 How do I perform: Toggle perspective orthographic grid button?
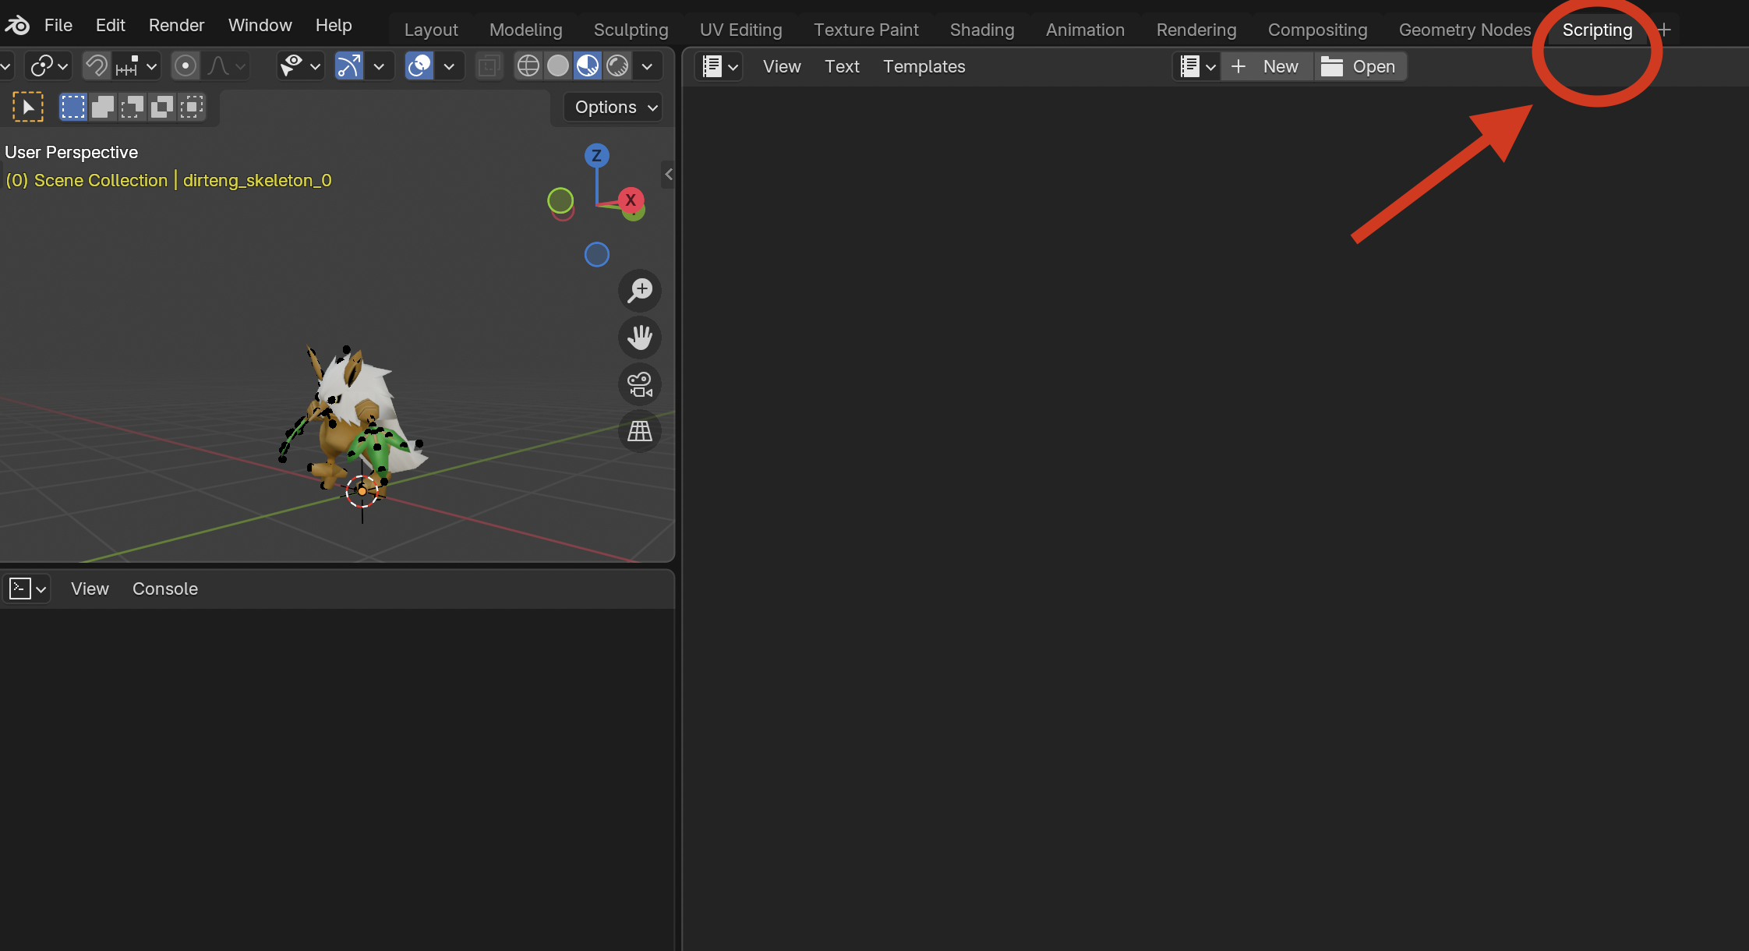click(640, 430)
